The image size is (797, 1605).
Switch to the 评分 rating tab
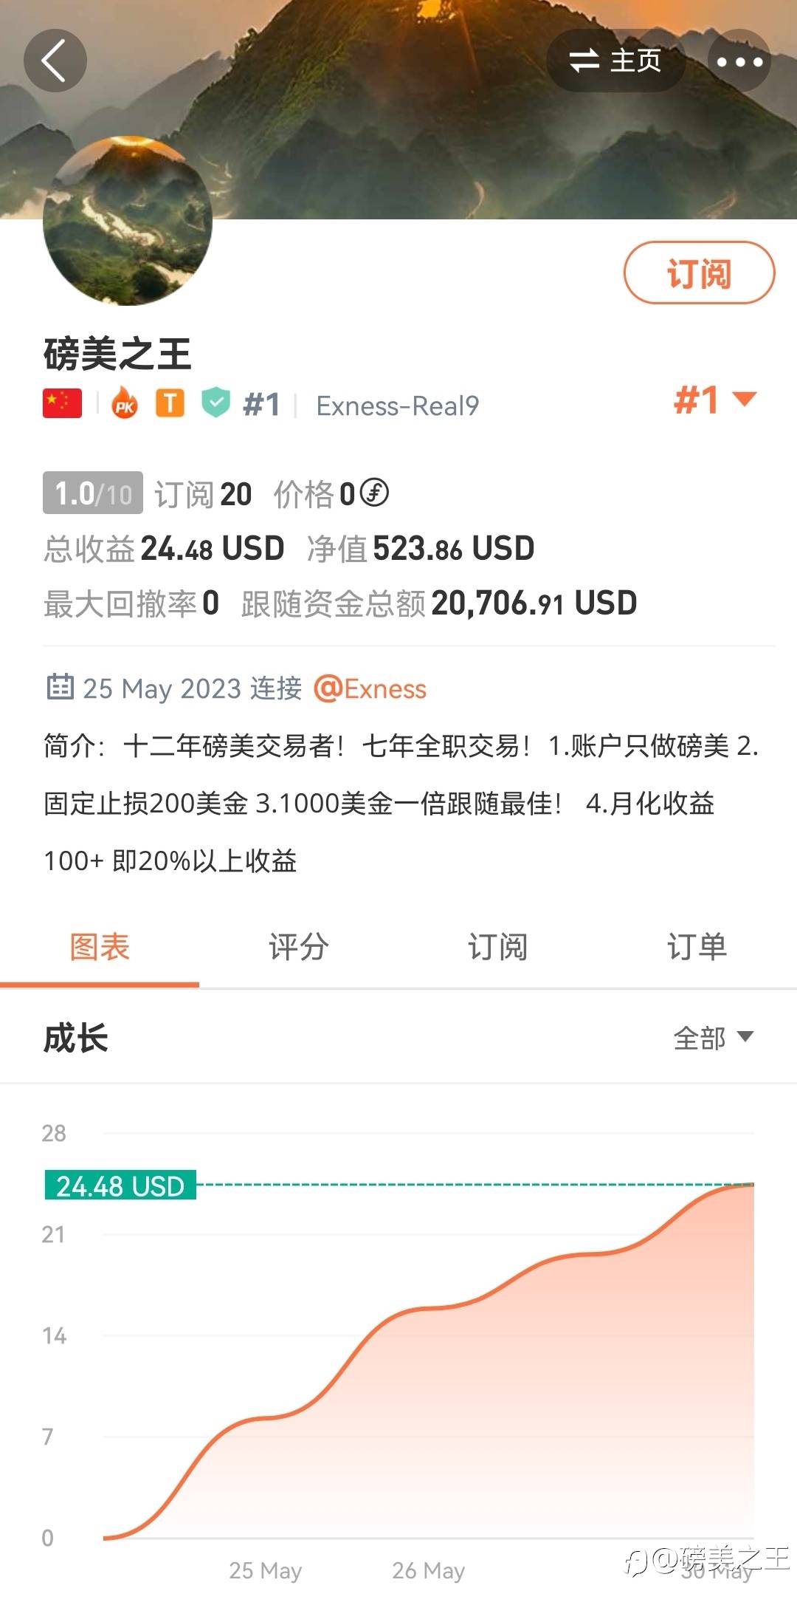coord(299,947)
